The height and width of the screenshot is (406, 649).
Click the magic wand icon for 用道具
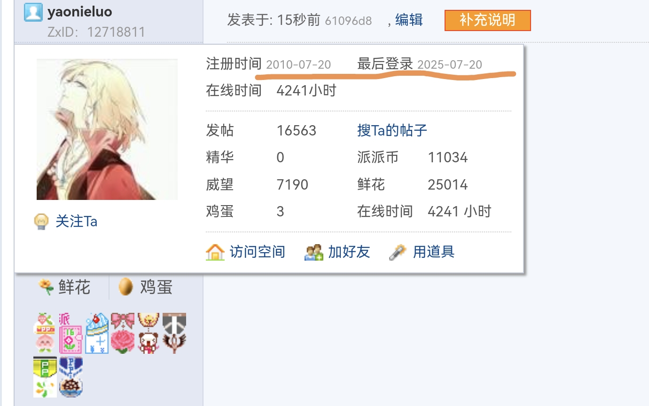[x=398, y=252]
